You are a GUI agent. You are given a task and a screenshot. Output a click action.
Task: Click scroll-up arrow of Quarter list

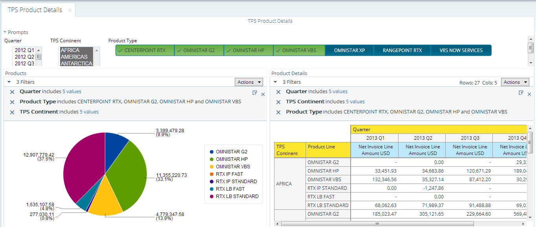(x=39, y=50)
